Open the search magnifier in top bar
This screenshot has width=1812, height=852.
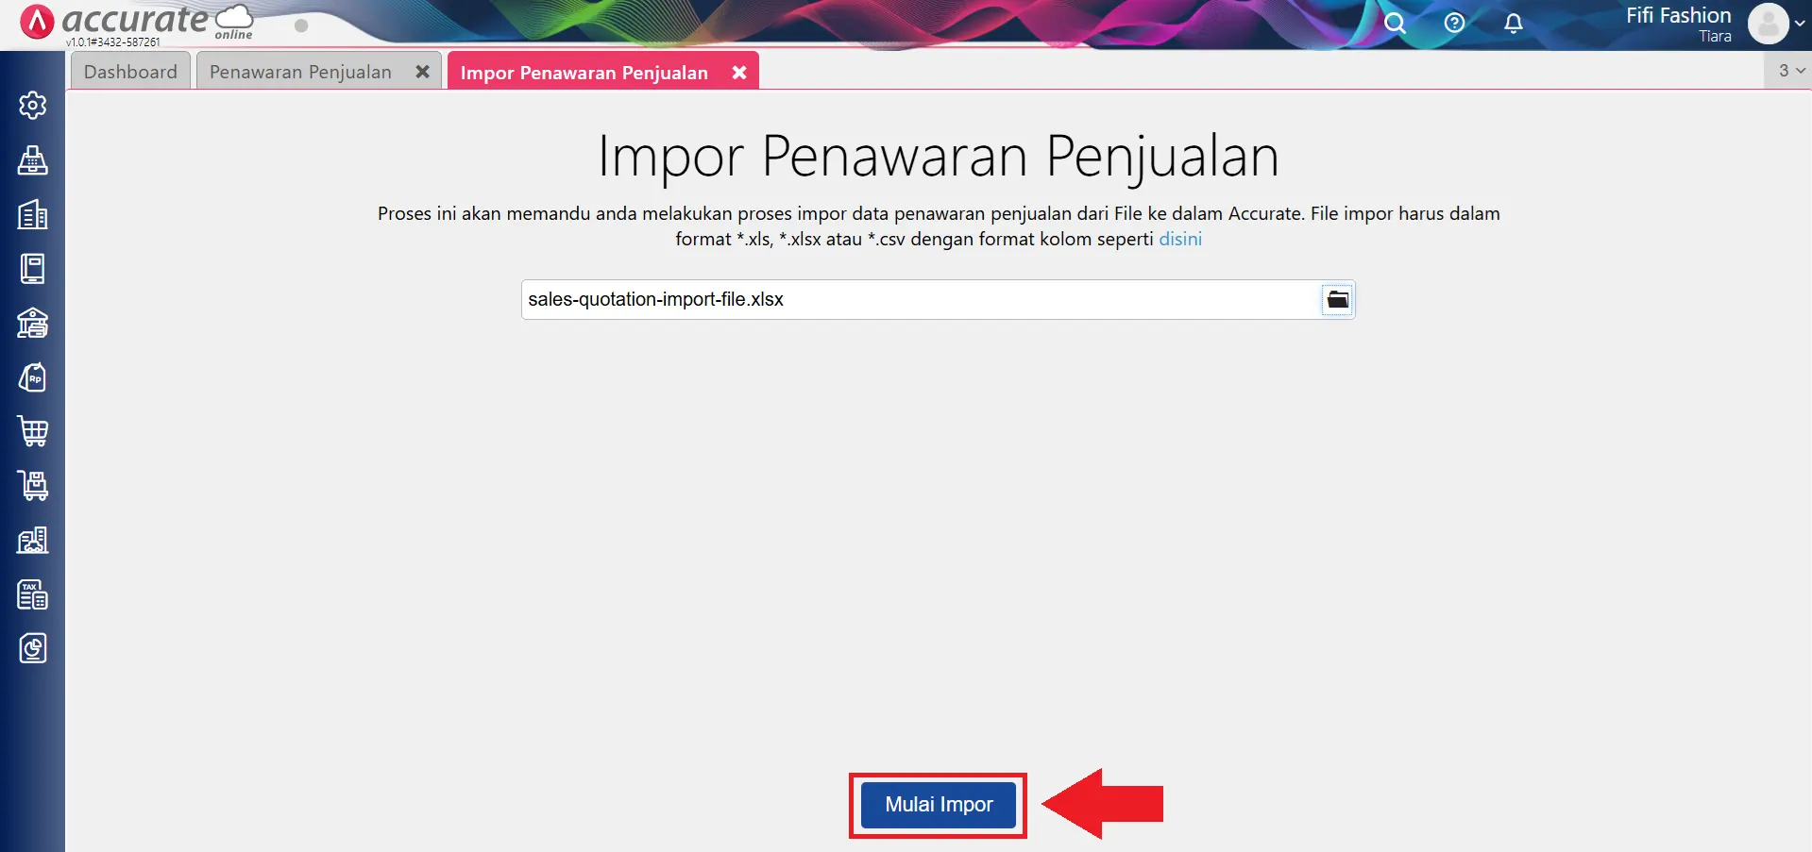pos(1396,23)
